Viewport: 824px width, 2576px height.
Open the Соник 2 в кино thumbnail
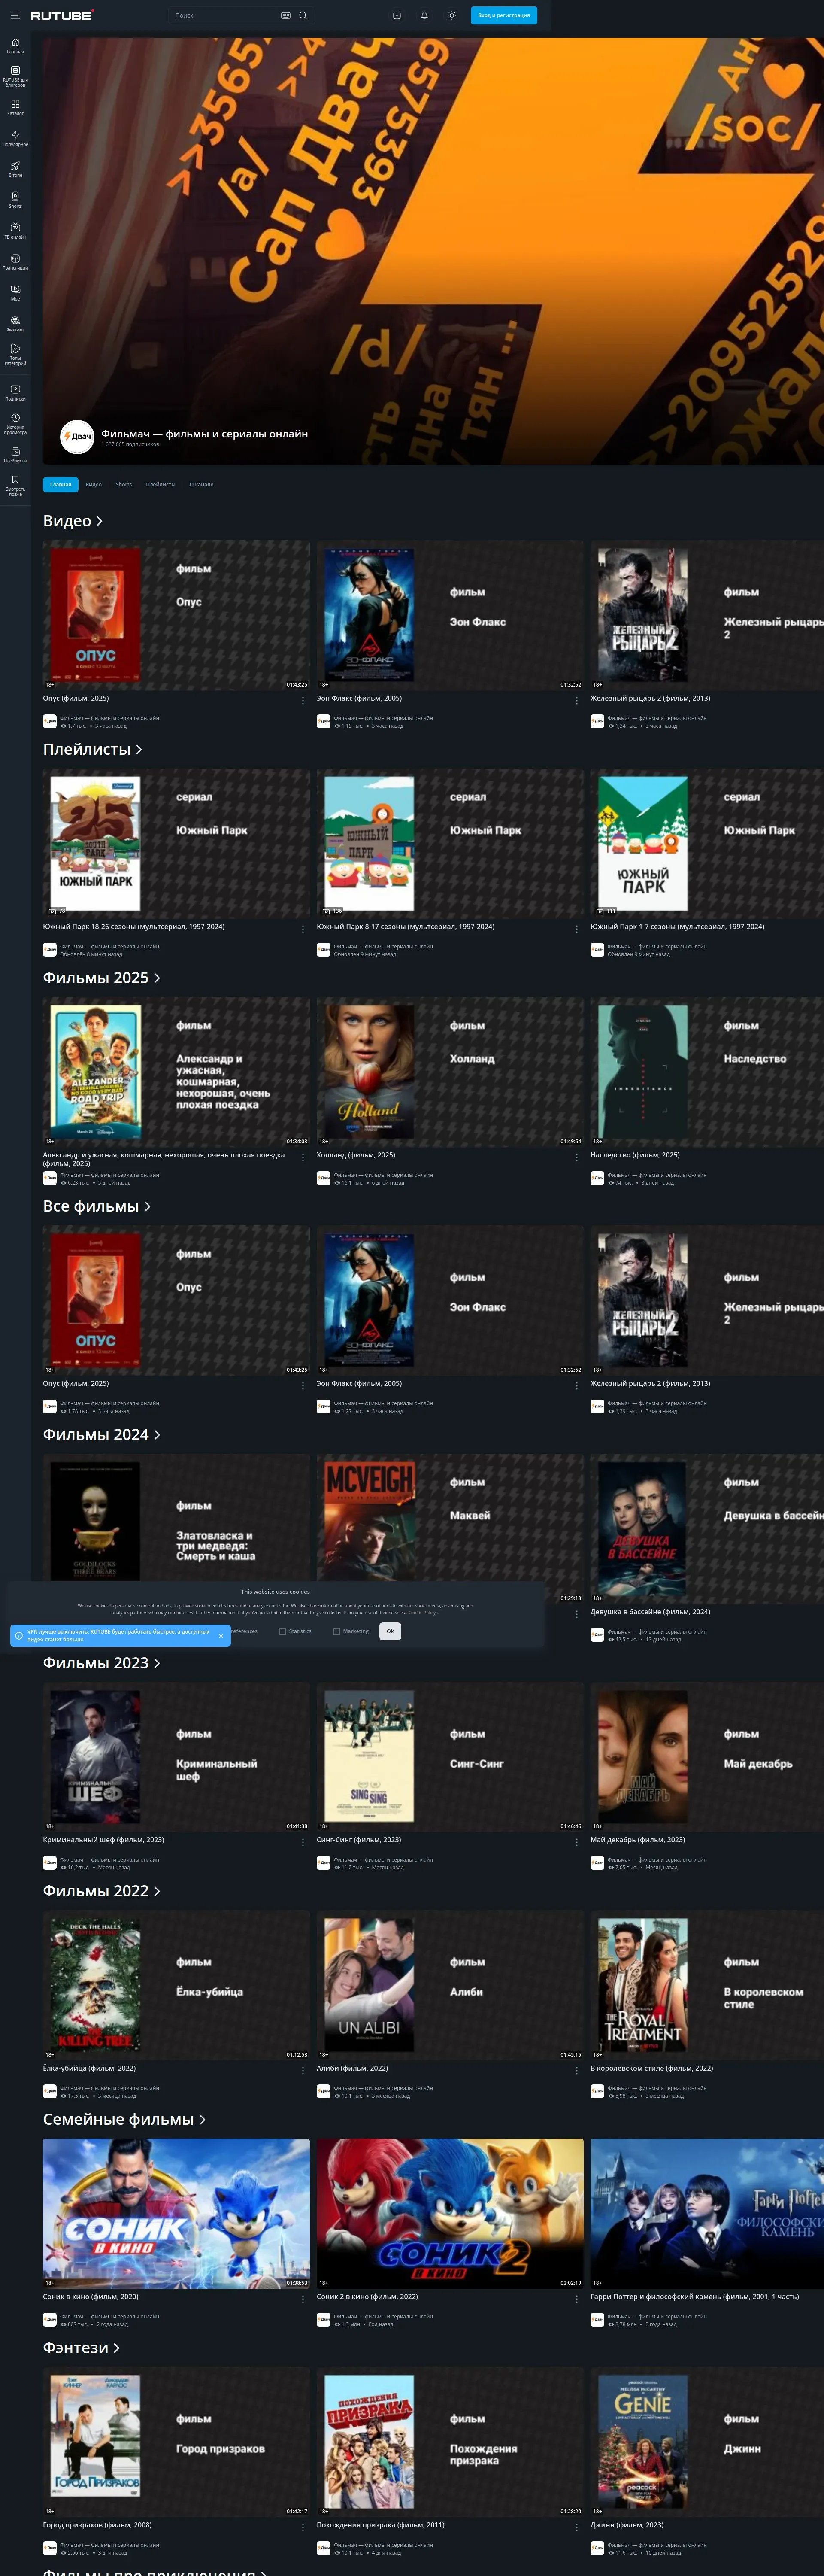pos(450,2213)
